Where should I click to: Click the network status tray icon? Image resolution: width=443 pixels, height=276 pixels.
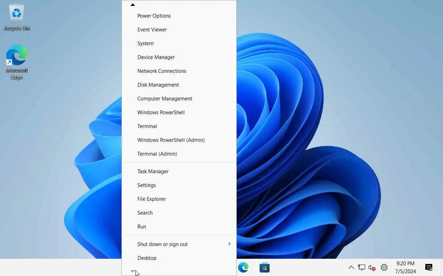click(362, 267)
